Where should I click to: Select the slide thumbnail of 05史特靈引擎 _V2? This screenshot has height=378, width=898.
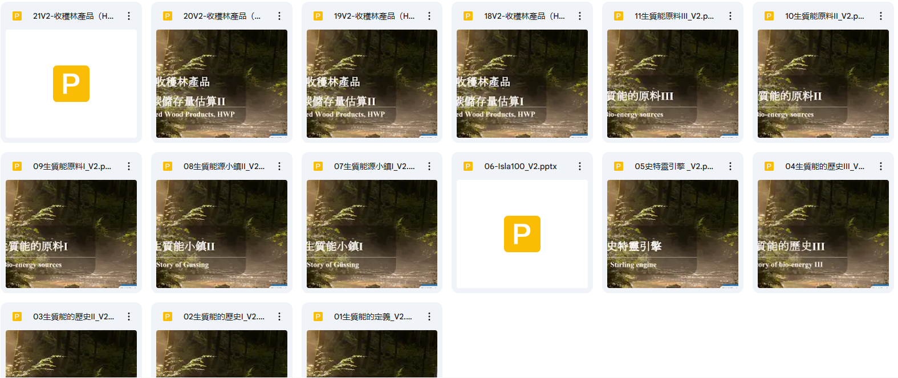pos(673,234)
